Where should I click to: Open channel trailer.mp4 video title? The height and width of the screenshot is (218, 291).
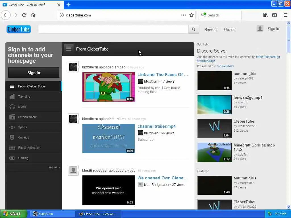157,126
